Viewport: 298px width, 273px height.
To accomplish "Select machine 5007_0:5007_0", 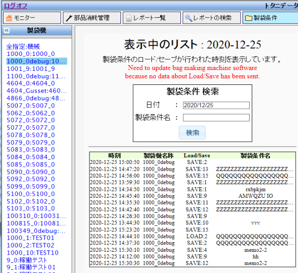I will 30,105.
